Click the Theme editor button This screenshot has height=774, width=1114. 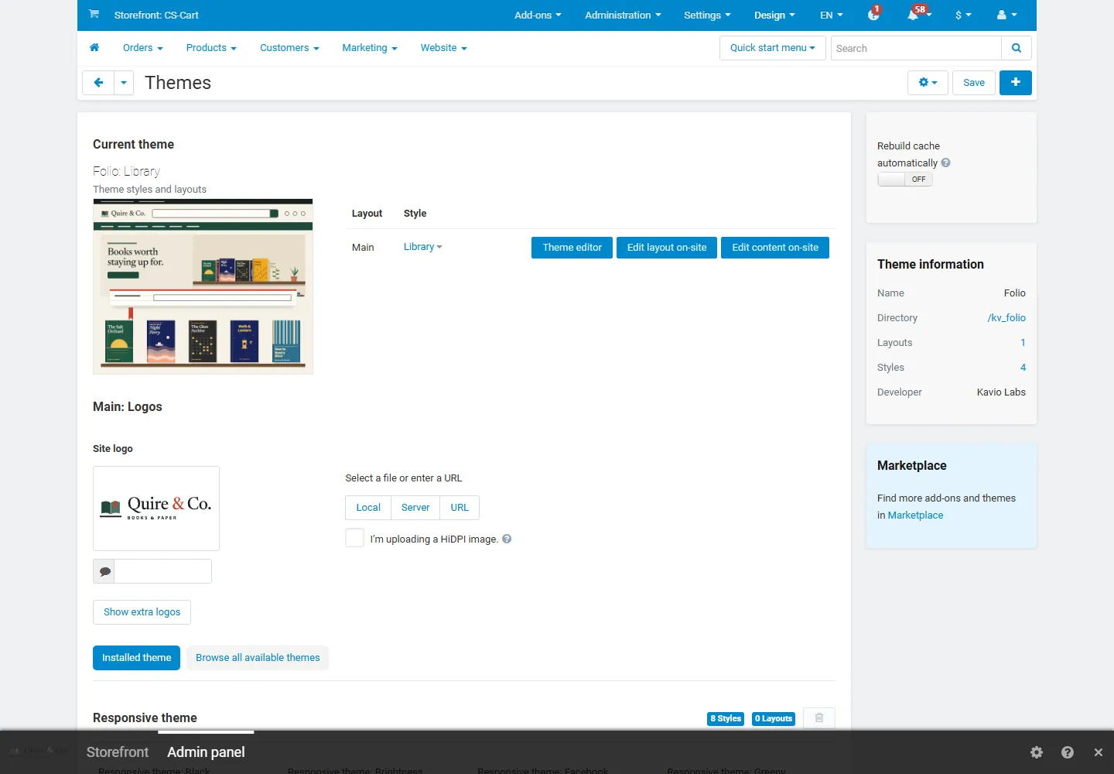(572, 248)
